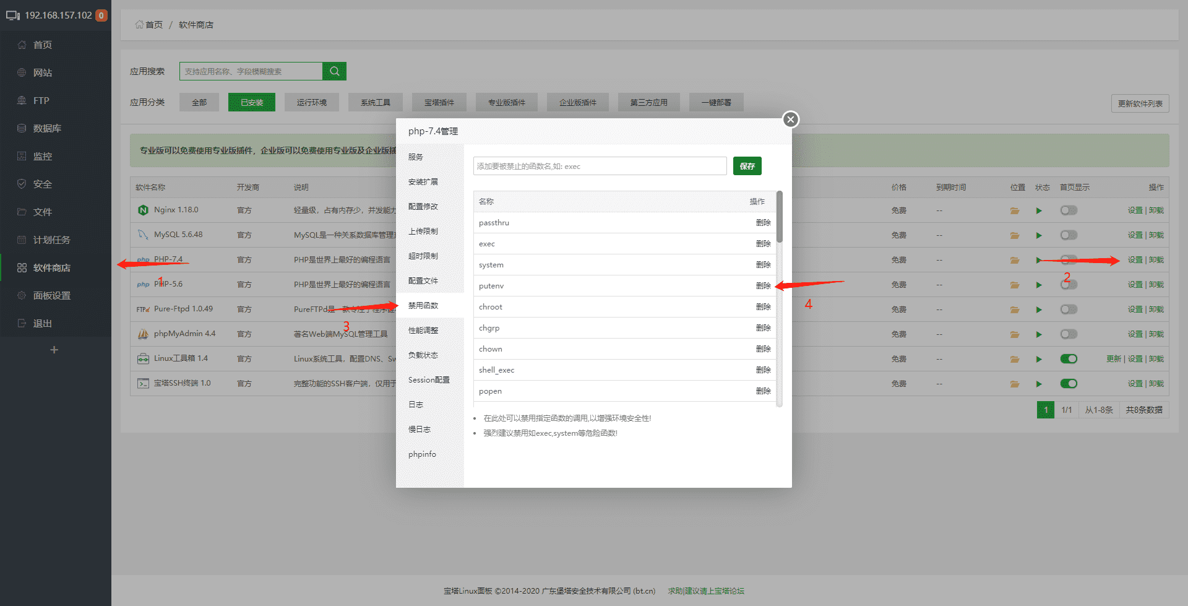Click 更新软件列表 button
The width and height of the screenshot is (1188, 606).
coord(1140,103)
